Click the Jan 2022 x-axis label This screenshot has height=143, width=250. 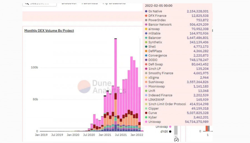coord(137,135)
